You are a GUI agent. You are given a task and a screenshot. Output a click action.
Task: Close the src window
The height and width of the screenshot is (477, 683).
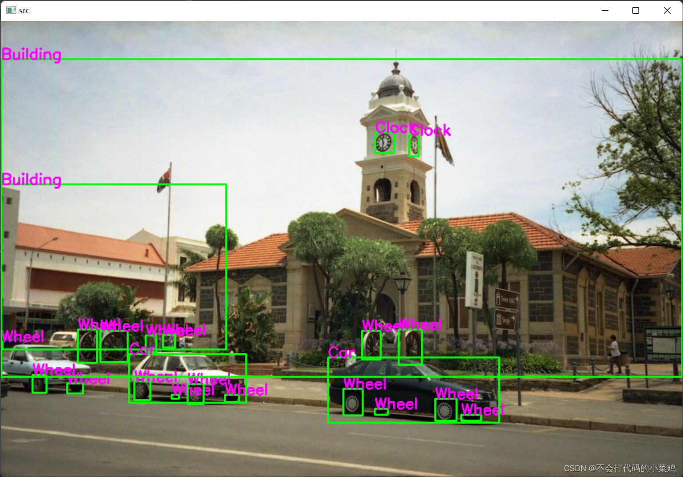[x=667, y=10]
